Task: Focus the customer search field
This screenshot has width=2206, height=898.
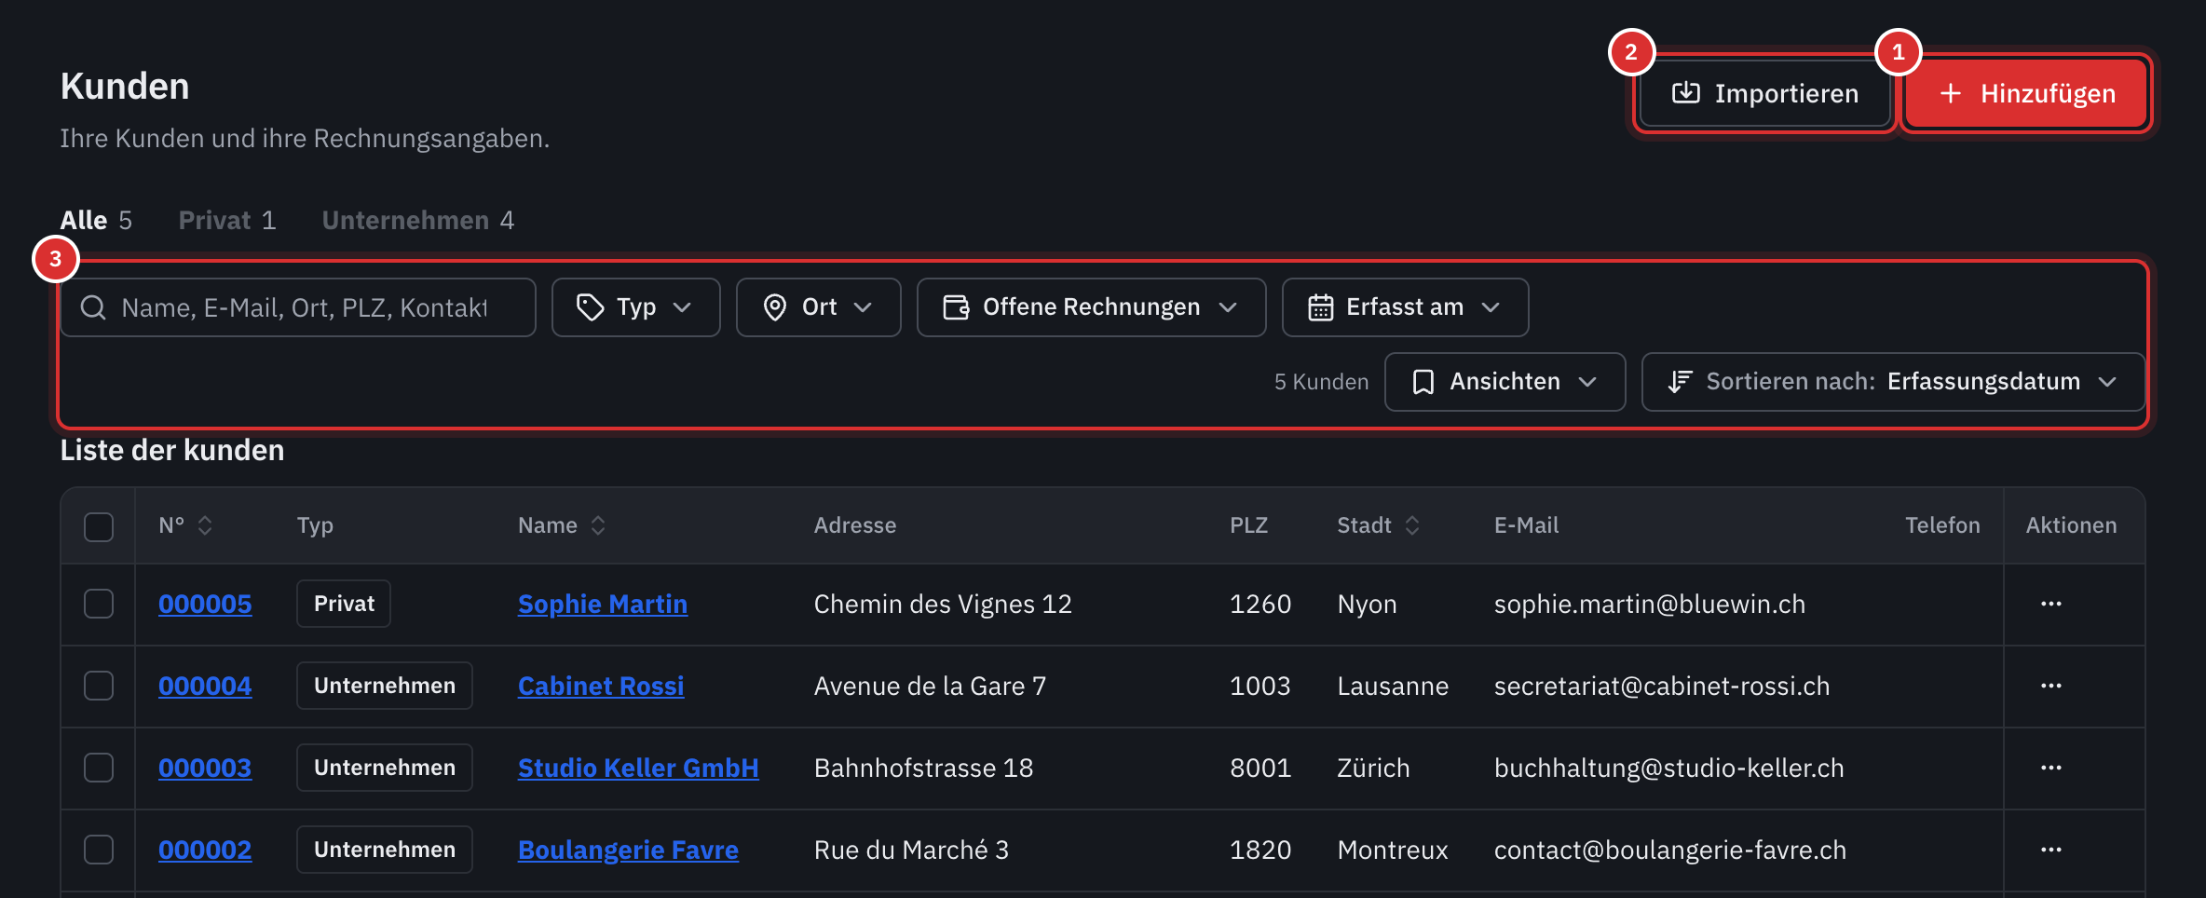Action: click(x=298, y=307)
